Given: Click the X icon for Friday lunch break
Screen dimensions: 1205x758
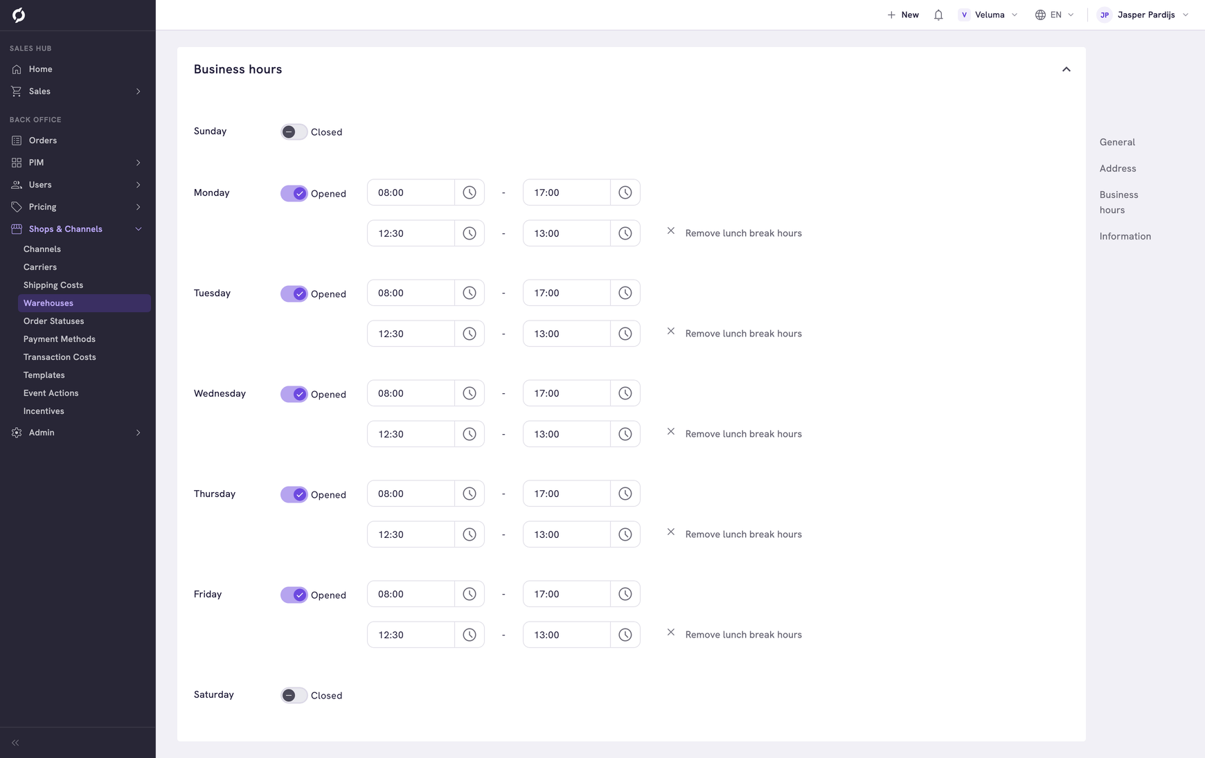Looking at the screenshot, I should (x=671, y=633).
